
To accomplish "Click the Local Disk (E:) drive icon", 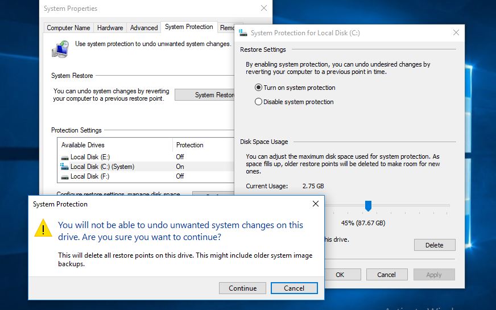I will [65, 157].
